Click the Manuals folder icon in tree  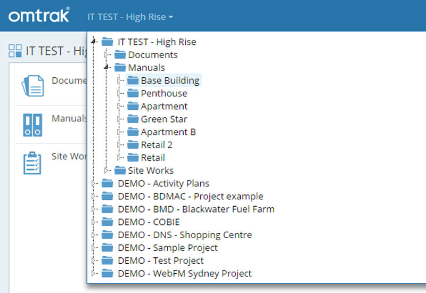120,68
